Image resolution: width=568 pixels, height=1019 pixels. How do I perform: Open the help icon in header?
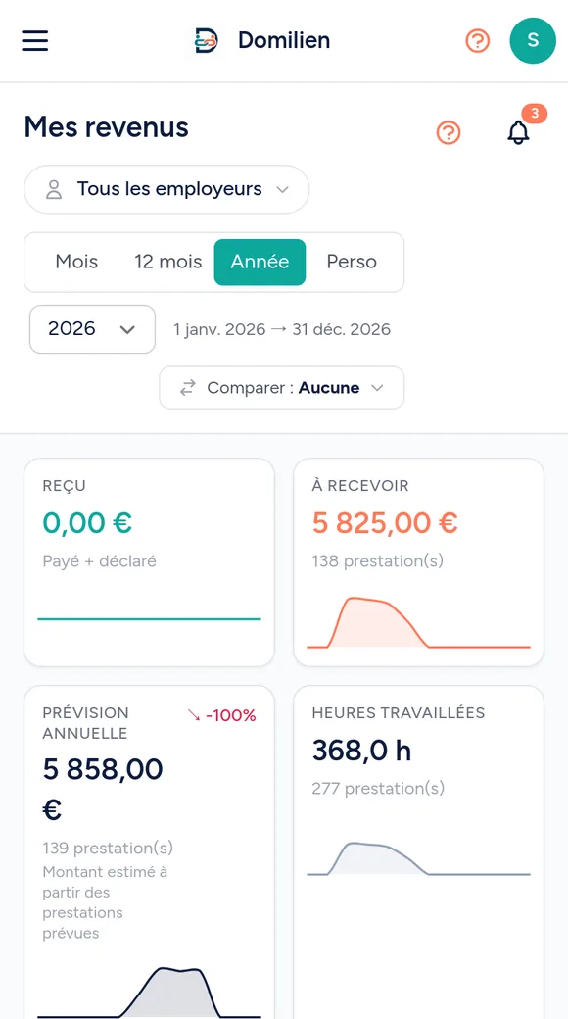point(478,41)
